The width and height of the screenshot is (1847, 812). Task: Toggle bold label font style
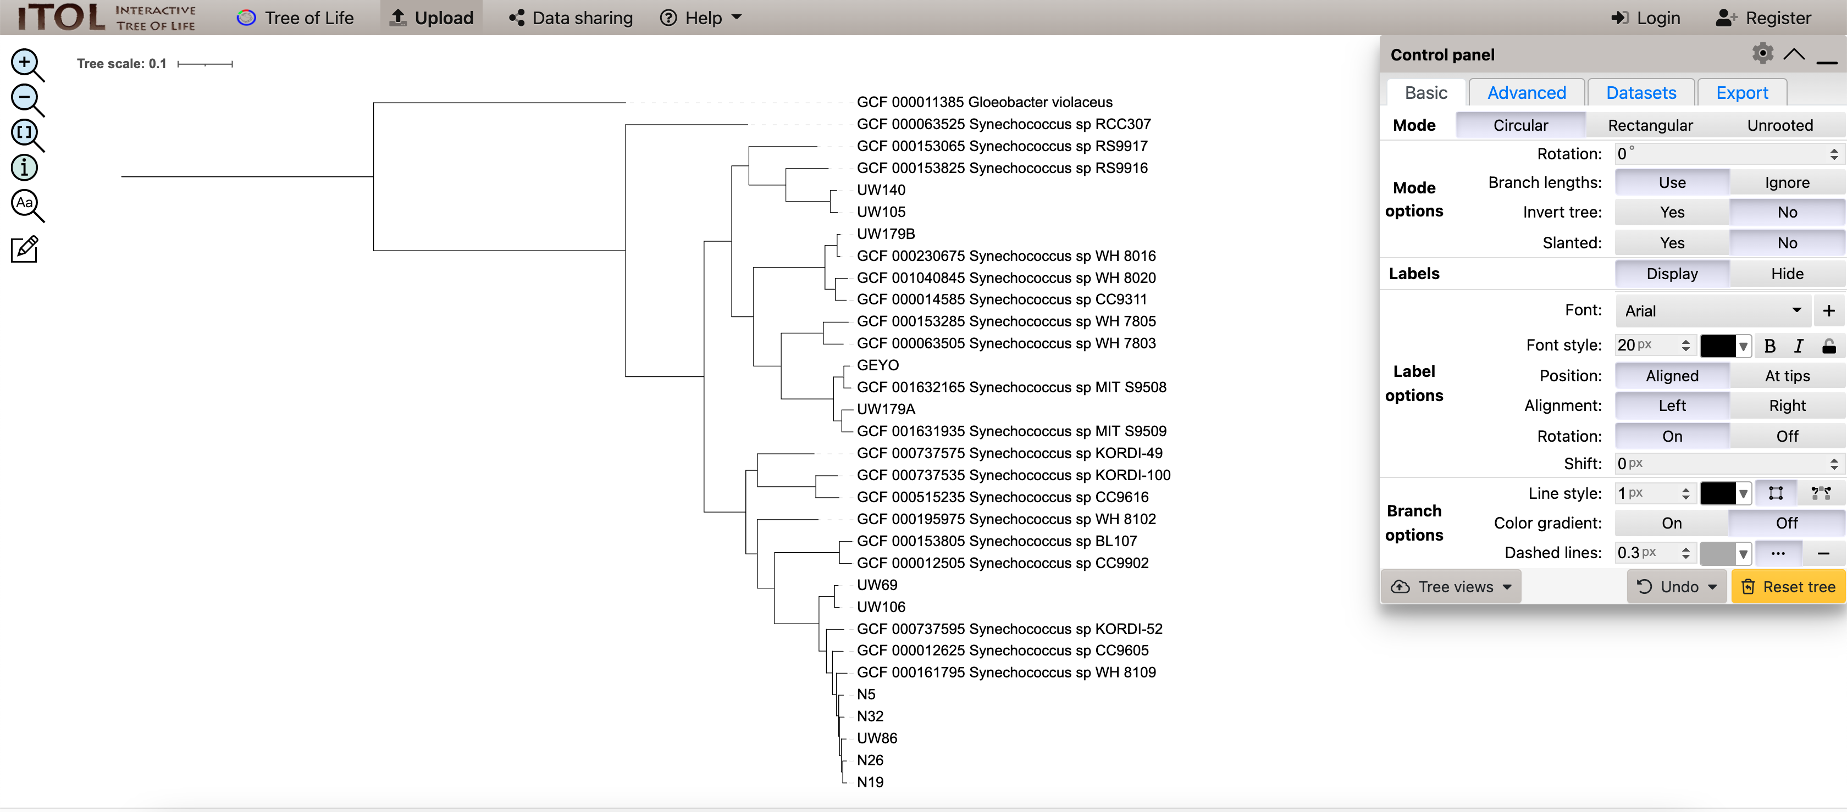[x=1769, y=346]
